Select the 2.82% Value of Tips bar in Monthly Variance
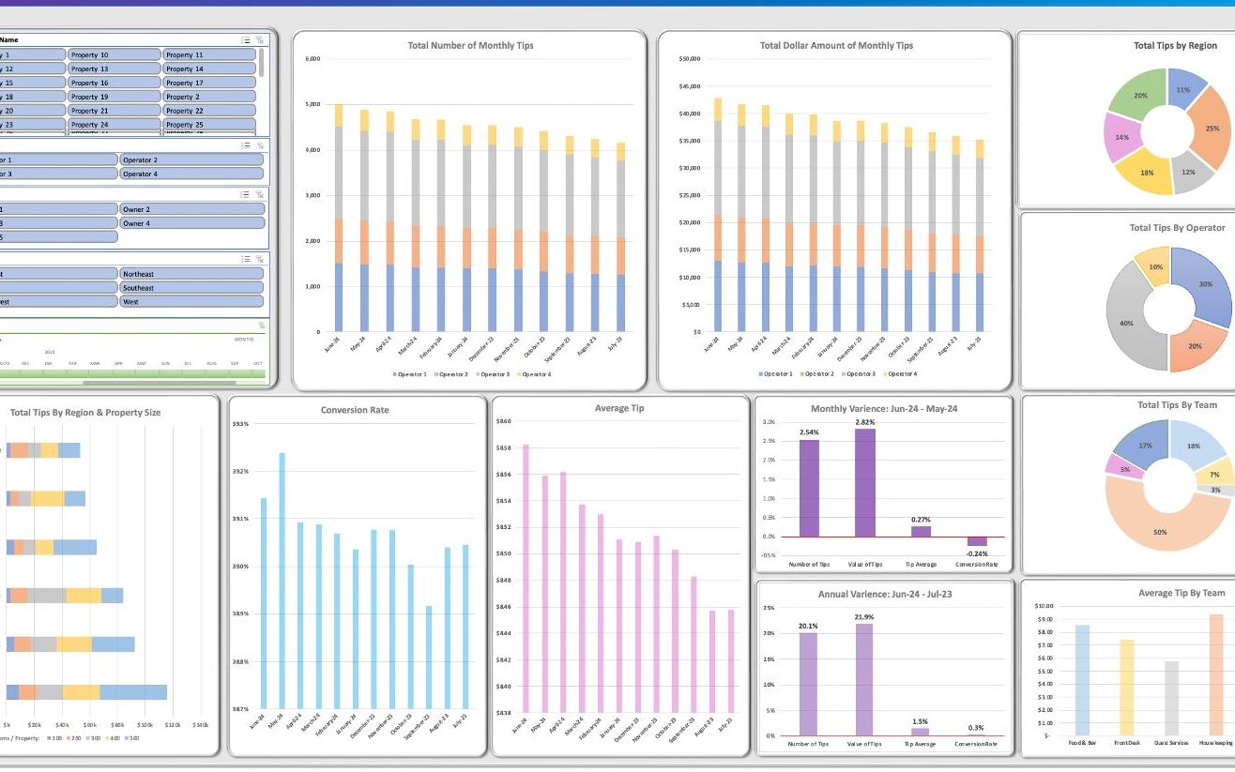Viewport: 1235px width, 772px height. click(865, 483)
